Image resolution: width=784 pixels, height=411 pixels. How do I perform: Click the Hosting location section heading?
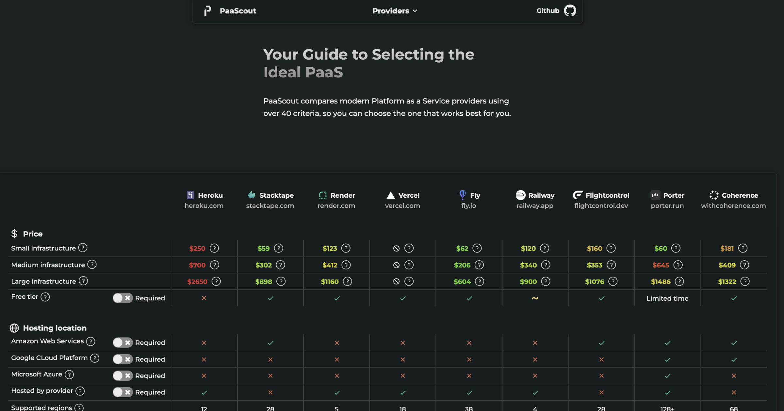pyautogui.click(x=55, y=328)
